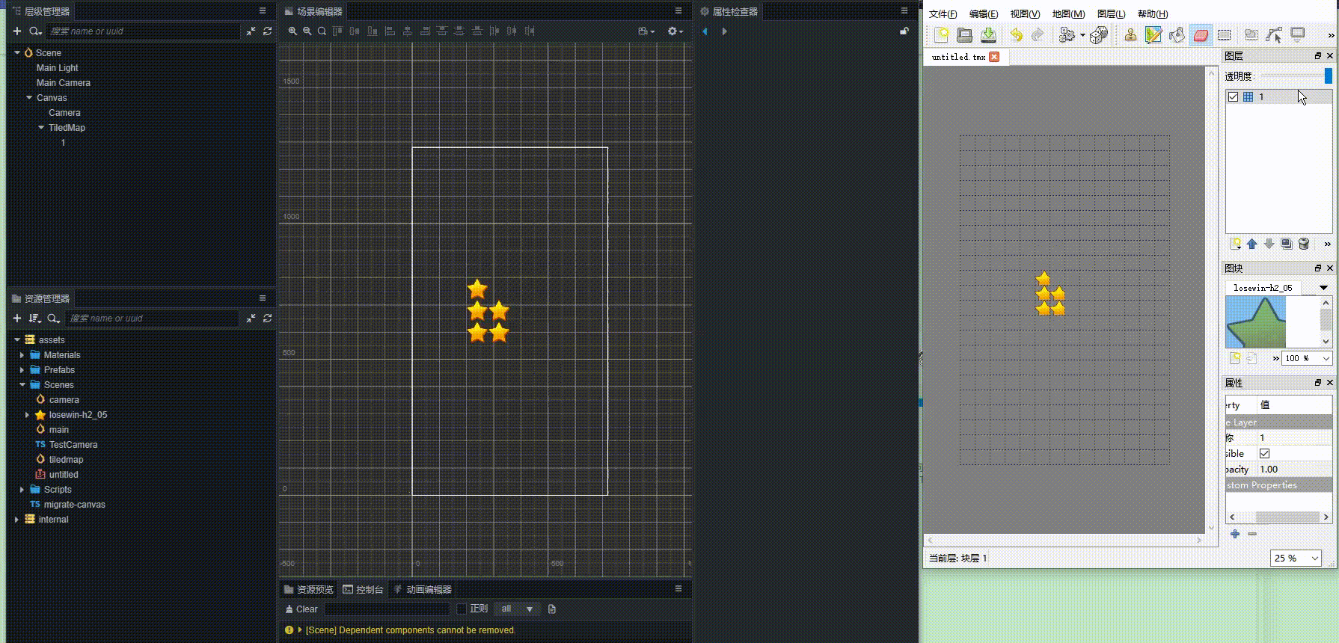Expand the losewin-h2_05 asset
This screenshot has width=1339, height=643.
[x=27, y=415]
